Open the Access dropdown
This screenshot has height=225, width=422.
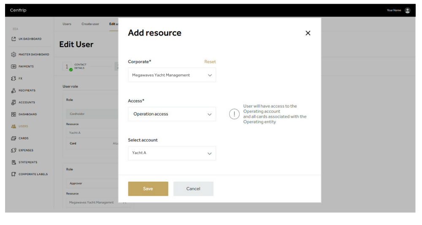[x=172, y=114]
